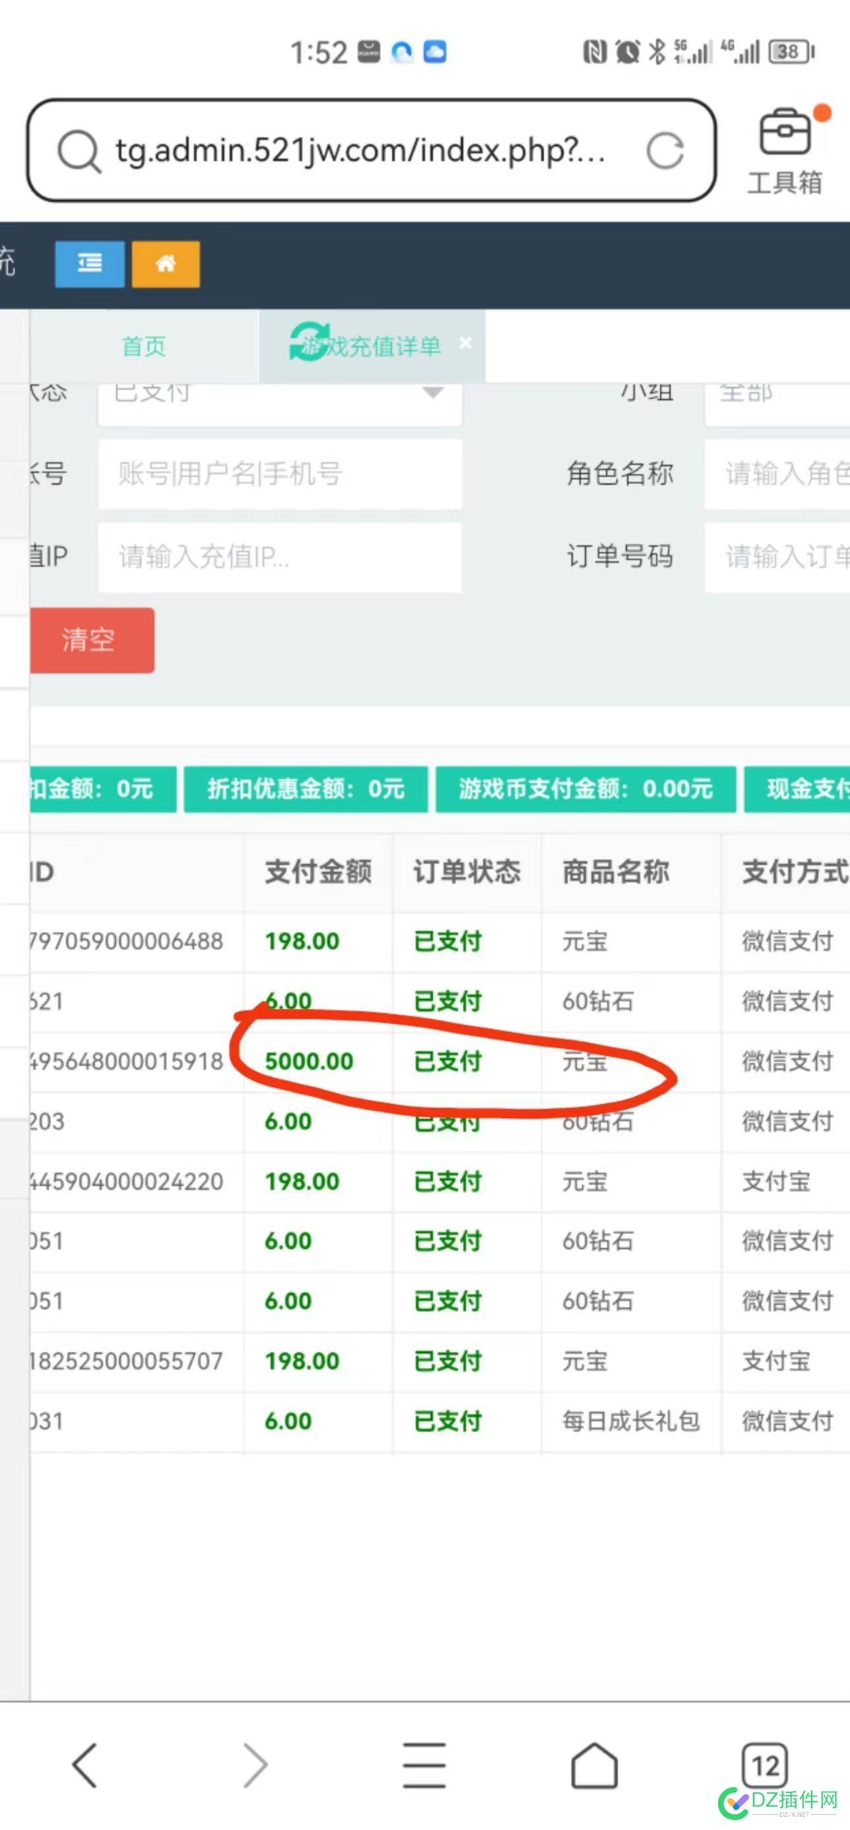
Task: Open the browser toolbox (工具箱)
Action: click(785, 151)
